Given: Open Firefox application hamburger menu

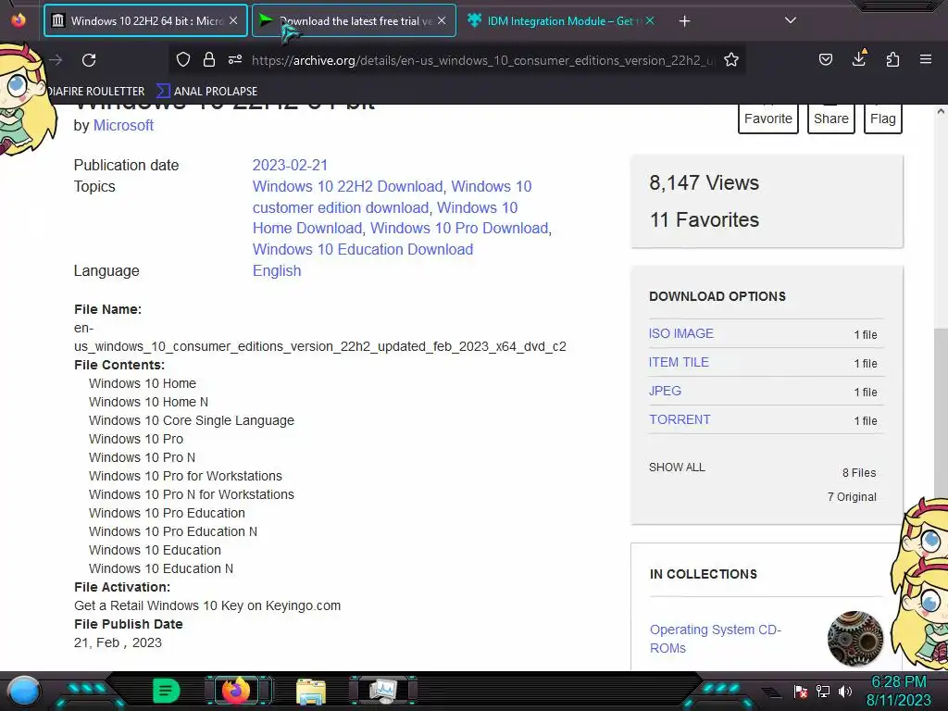Looking at the screenshot, I should click(x=926, y=59).
